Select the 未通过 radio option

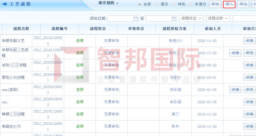(x=191, y=4)
